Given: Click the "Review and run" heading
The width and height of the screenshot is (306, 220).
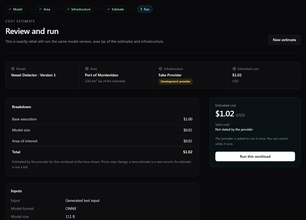Looking at the screenshot, I should [32, 31].
